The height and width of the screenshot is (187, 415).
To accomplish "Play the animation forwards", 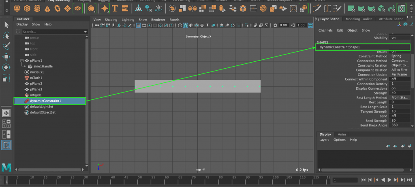I will click(x=389, y=180).
